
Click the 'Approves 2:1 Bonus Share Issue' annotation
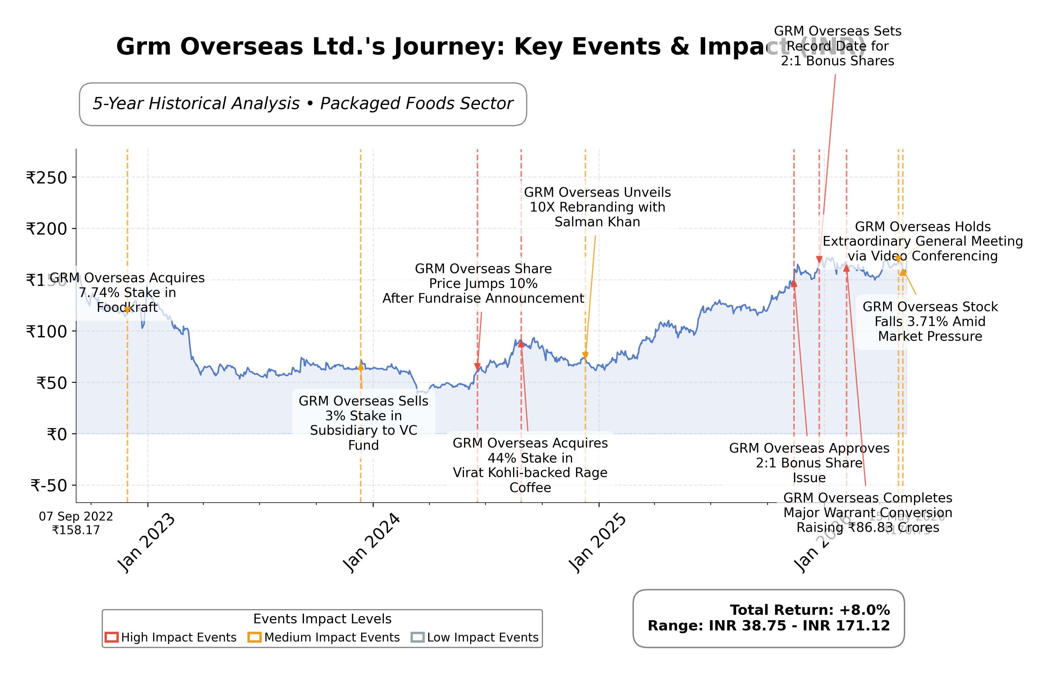click(x=809, y=463)
